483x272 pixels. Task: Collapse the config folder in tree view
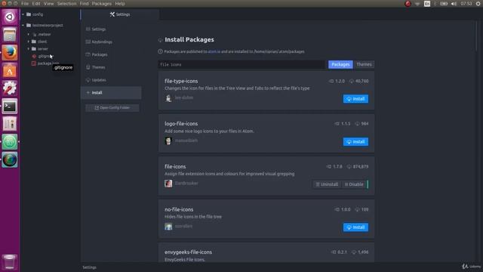point(23,14)
